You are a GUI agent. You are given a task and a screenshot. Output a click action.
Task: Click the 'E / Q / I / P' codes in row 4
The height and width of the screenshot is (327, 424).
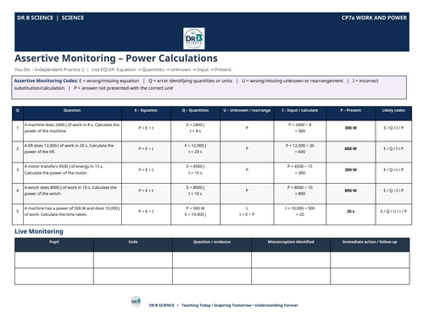click(393, 191)
